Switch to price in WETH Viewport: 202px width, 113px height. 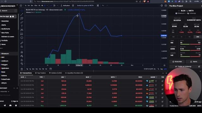(85, 6)
